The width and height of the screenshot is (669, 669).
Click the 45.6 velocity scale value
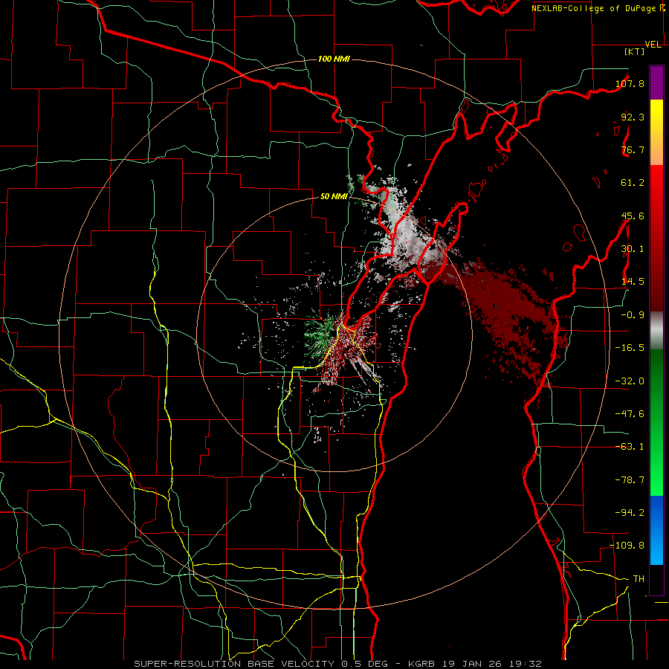[x=633, y=216]
